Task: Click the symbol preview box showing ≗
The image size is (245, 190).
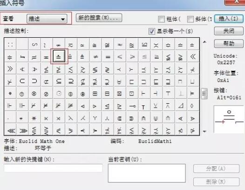Action: point(229,119)
